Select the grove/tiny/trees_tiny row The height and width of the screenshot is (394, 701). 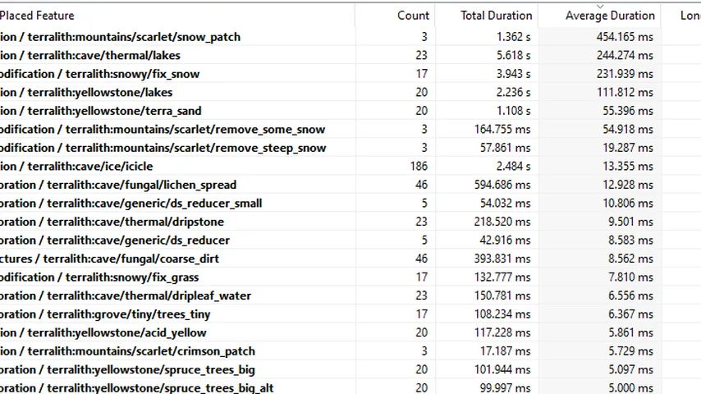(x=105, y=314)
